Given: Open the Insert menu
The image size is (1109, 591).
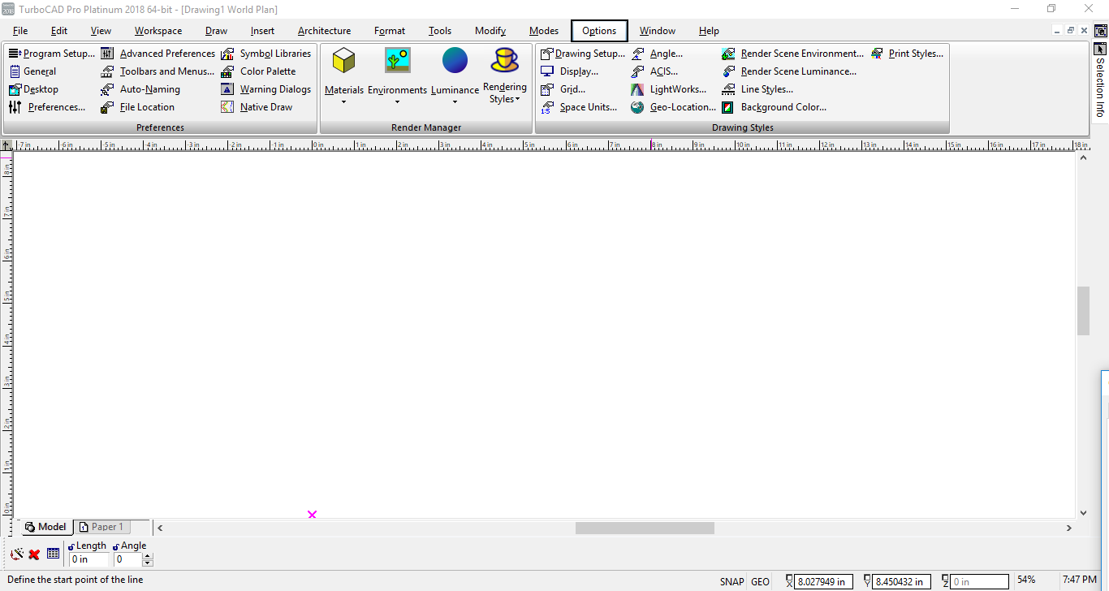Looking at the screenshot, I should point(262,31).
